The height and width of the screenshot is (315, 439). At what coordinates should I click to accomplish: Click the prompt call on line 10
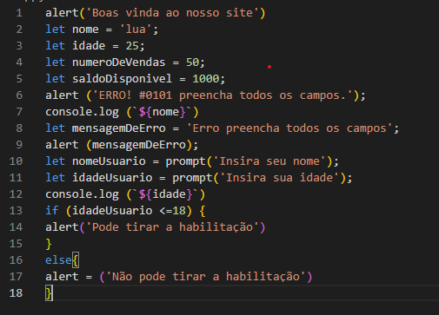[x=185, y=161]
